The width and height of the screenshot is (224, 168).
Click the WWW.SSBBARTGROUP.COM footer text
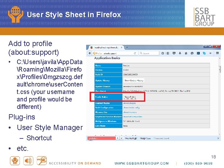coord(142,163)
